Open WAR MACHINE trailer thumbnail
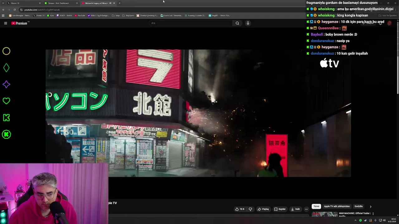Image resolution: width=399 pixels, height=224 pixels. 324,214
